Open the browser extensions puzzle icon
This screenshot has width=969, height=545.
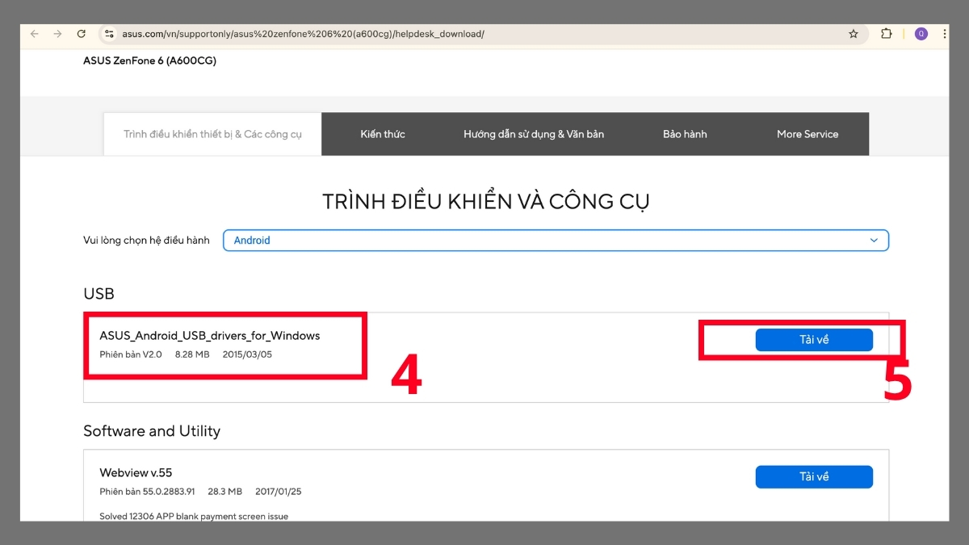tap(887, 34)
